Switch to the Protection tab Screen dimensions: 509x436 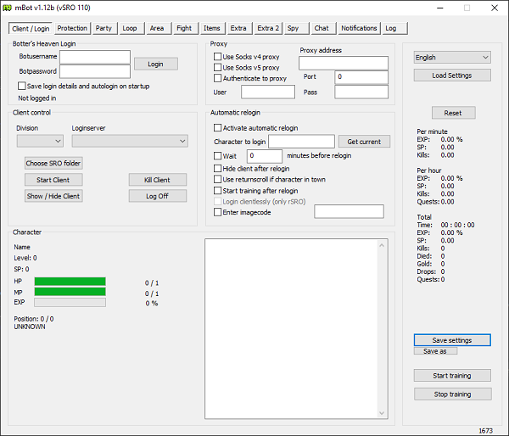[x=72, y=28]
